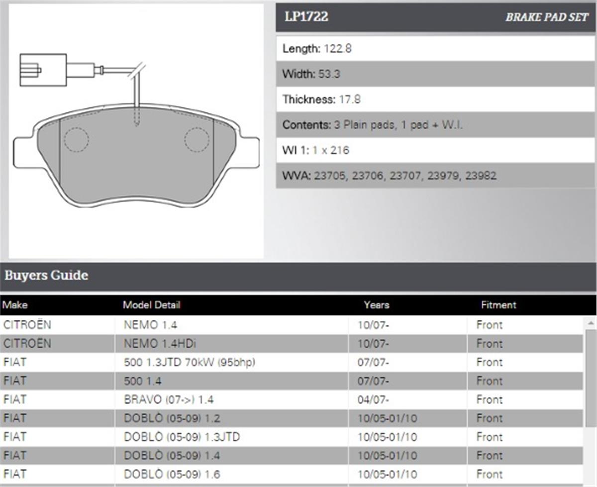597x487 pixels.
Task: Click the Make column header
Action: pos(15,305)
